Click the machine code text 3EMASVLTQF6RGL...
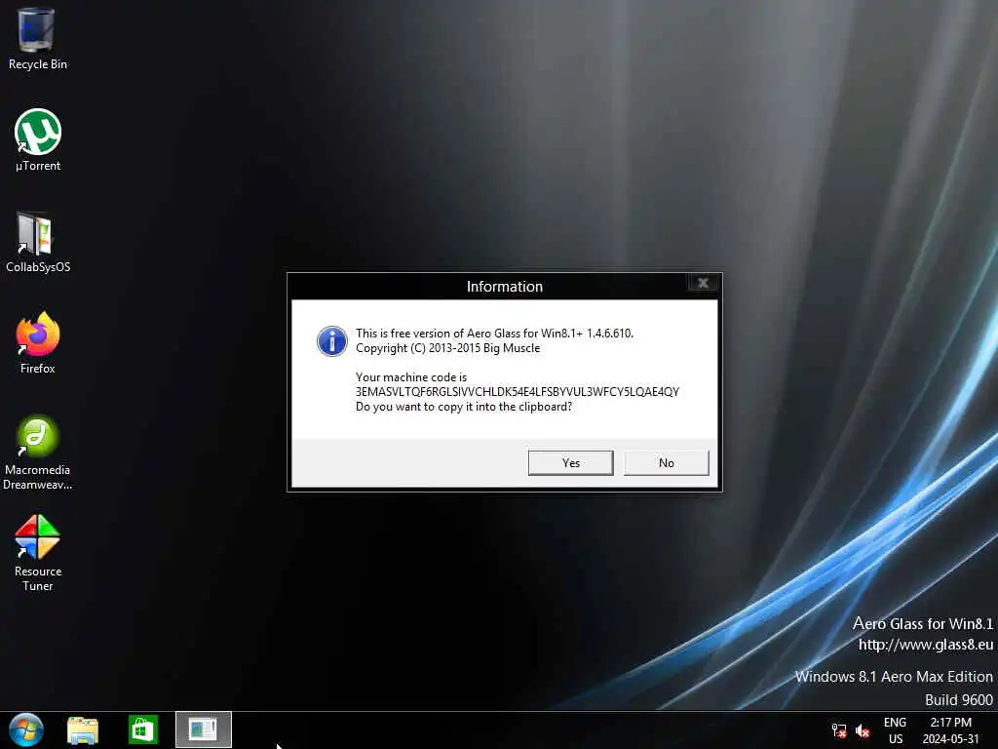The height and width of the screenshot is (749, 998). click(518, 392)
